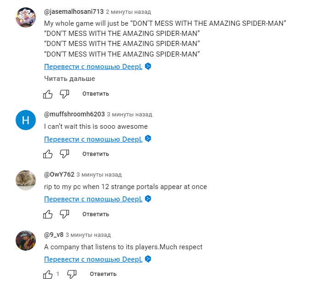The image size is (312, 281).
Task: Dislike the comment by @jasemalhosani713
Action: pos(64,94)
